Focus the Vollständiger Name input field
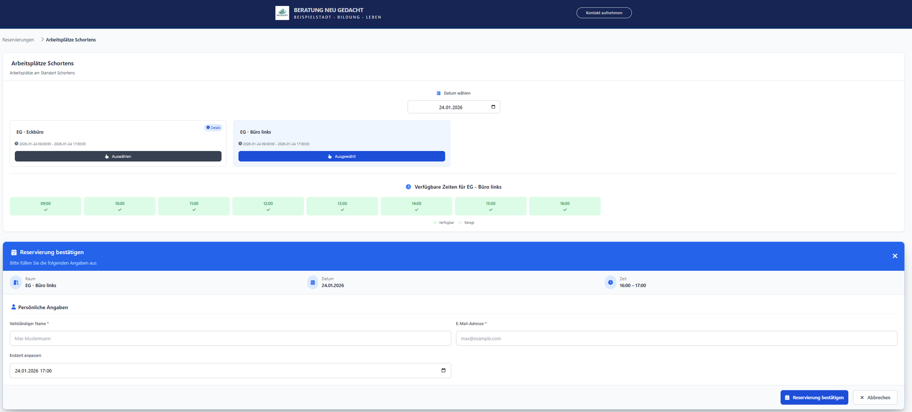Screen dimensions: 912x412 [x=230, y=338]
